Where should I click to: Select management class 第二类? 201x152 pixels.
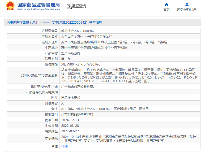pos(66,59)
